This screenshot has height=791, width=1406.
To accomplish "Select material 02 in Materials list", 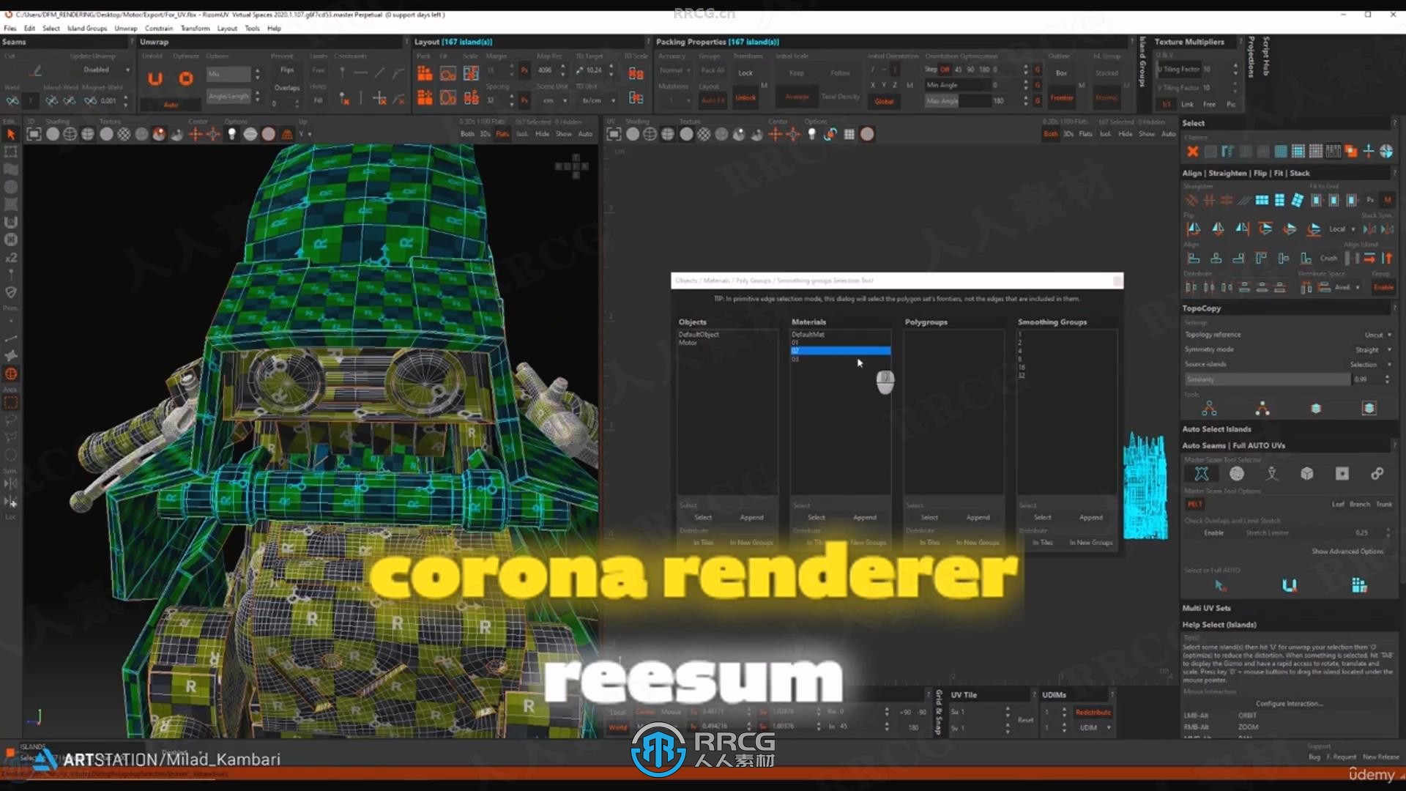I will point(841,351).
